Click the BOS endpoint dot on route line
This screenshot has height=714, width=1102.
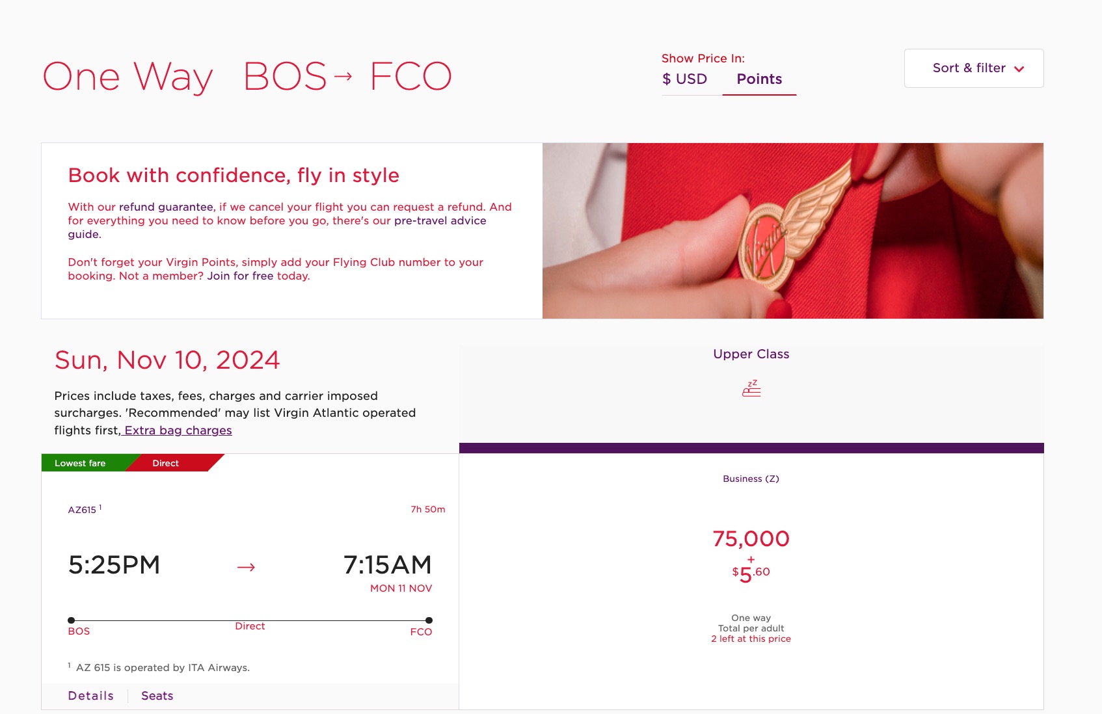click(72, 620)
